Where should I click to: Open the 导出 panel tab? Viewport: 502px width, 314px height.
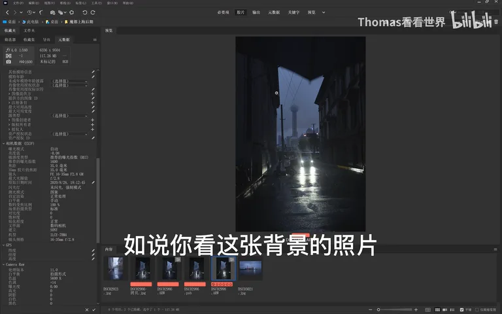47,40
